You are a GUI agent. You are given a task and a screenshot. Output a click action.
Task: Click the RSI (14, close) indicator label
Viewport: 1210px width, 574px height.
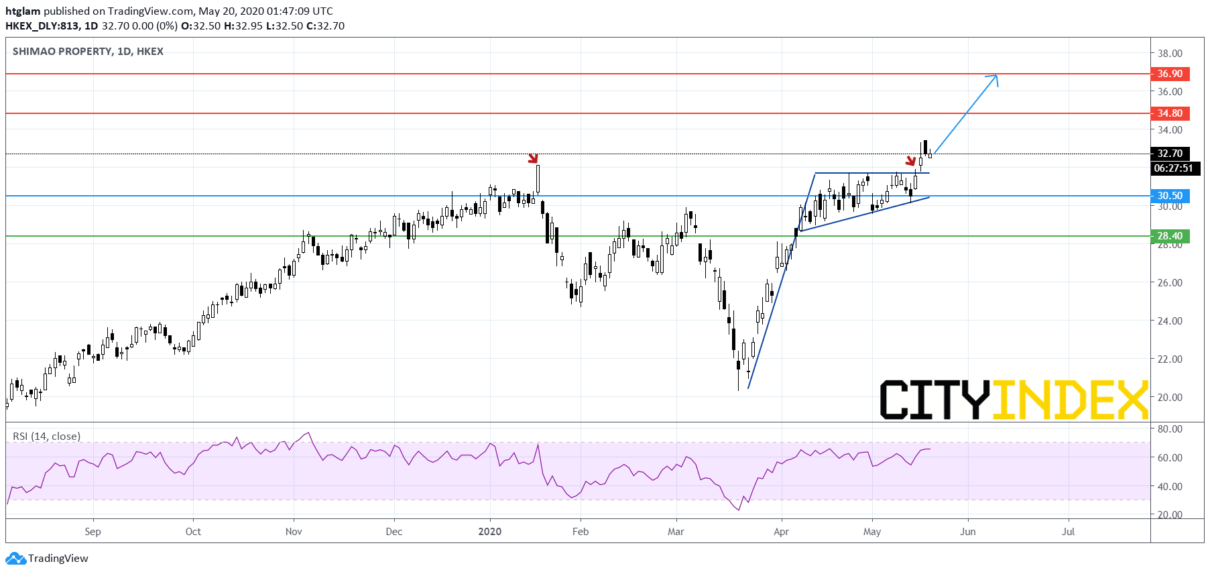(47, 436)
